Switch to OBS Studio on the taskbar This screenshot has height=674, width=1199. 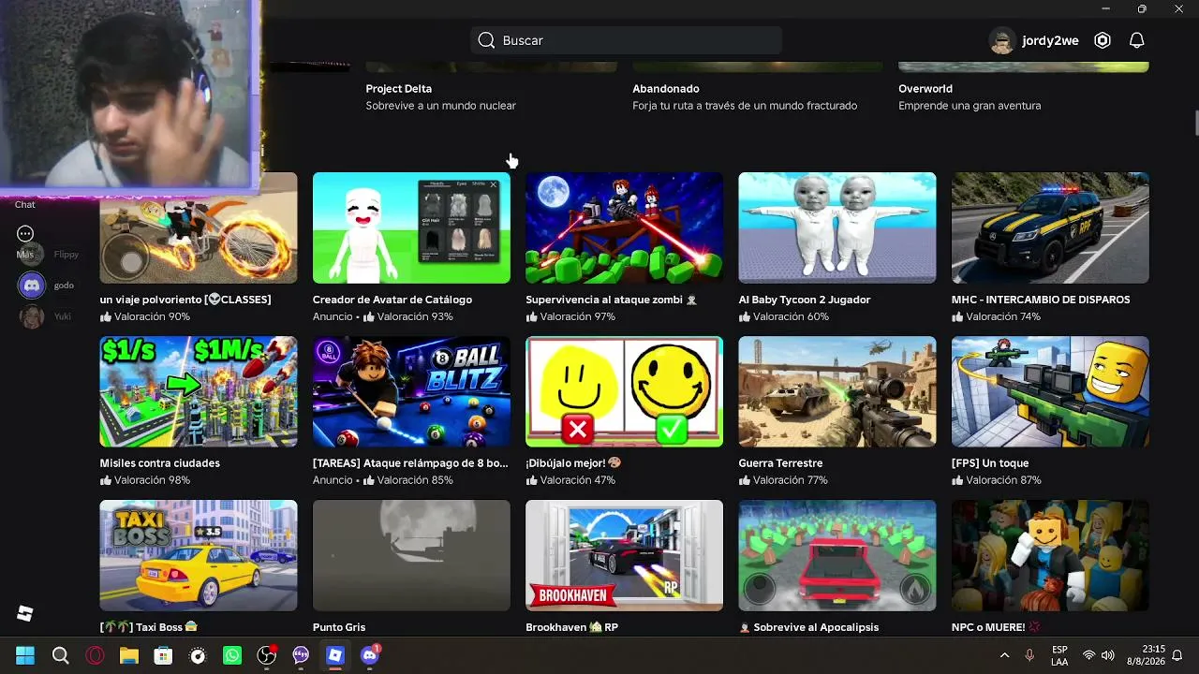[267, 655]
